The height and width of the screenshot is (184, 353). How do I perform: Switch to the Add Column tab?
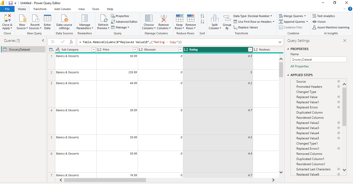click(62, 9)
